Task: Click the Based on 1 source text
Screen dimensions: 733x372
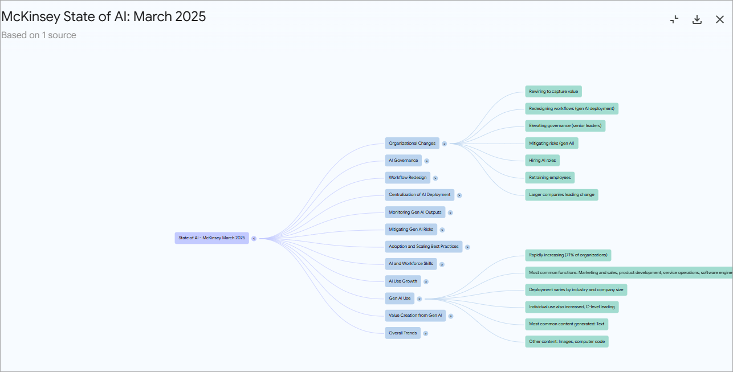Action: pyautogui.click(x=39, y=35)
